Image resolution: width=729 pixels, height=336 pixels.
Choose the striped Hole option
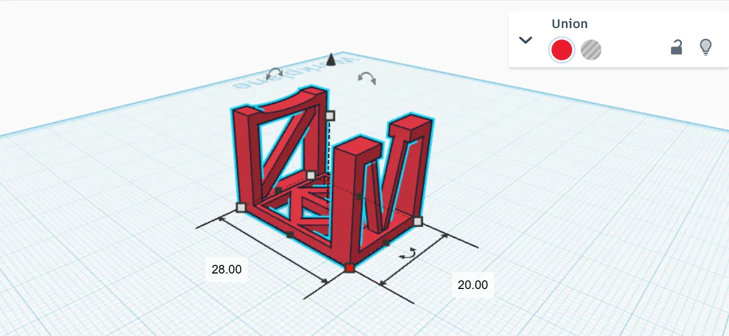(x=591, y=50)
